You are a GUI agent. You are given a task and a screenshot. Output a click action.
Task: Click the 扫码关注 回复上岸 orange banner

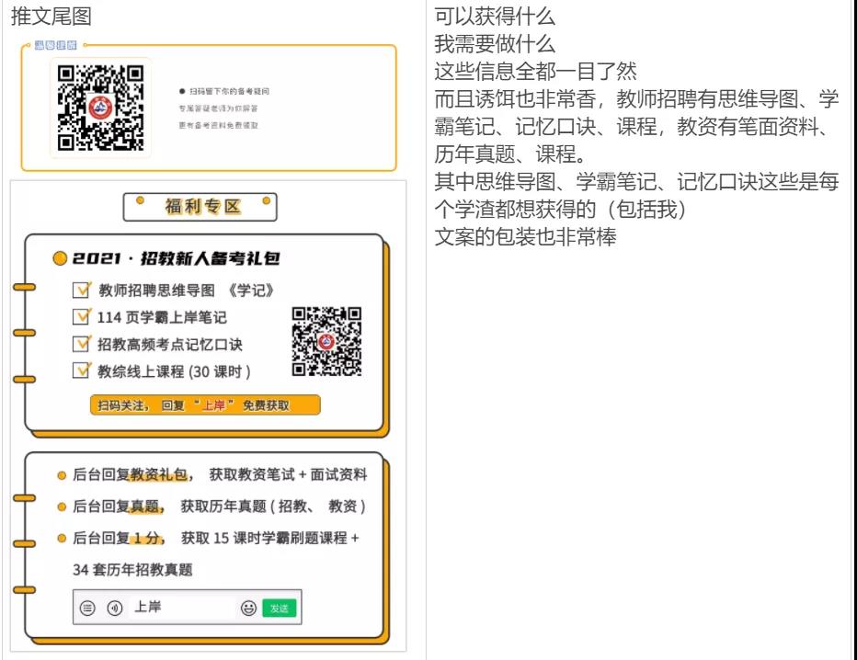coord(205,405)
